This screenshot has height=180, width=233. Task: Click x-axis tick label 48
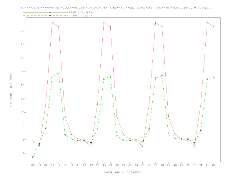[136, 165]
